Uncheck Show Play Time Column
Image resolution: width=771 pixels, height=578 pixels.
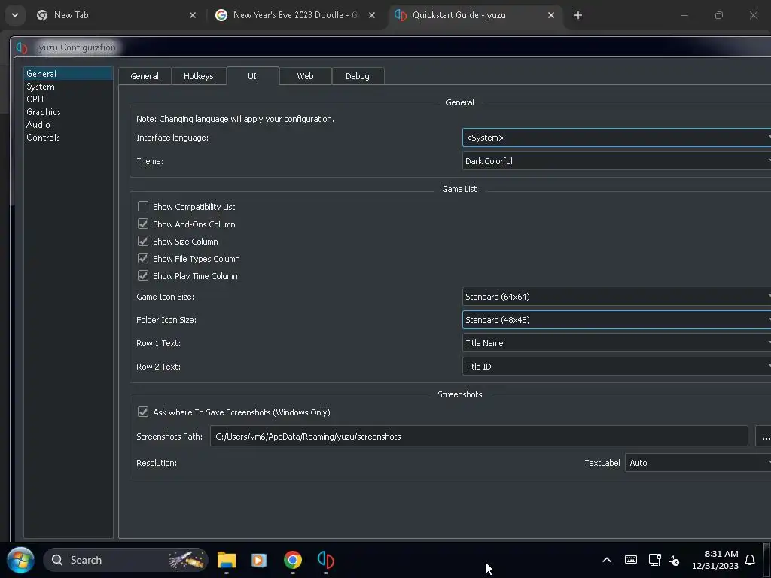click(x=143, y=275)
